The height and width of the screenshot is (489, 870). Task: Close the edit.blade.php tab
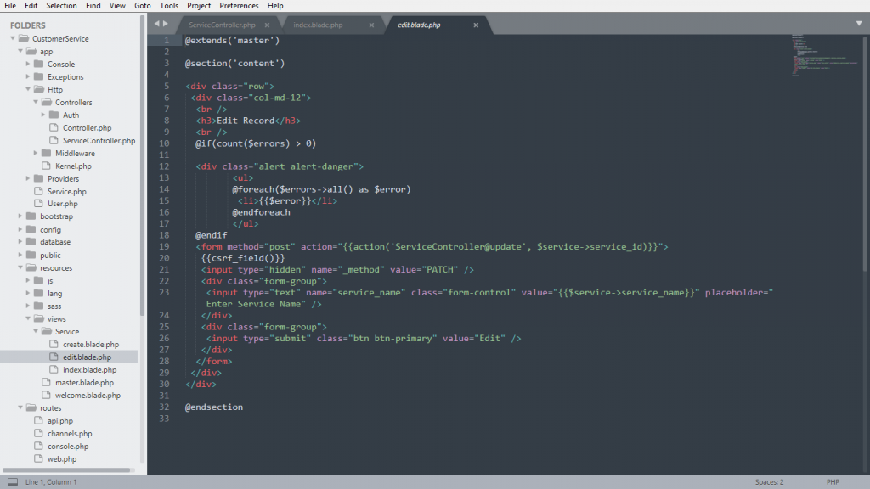point(476,25)
